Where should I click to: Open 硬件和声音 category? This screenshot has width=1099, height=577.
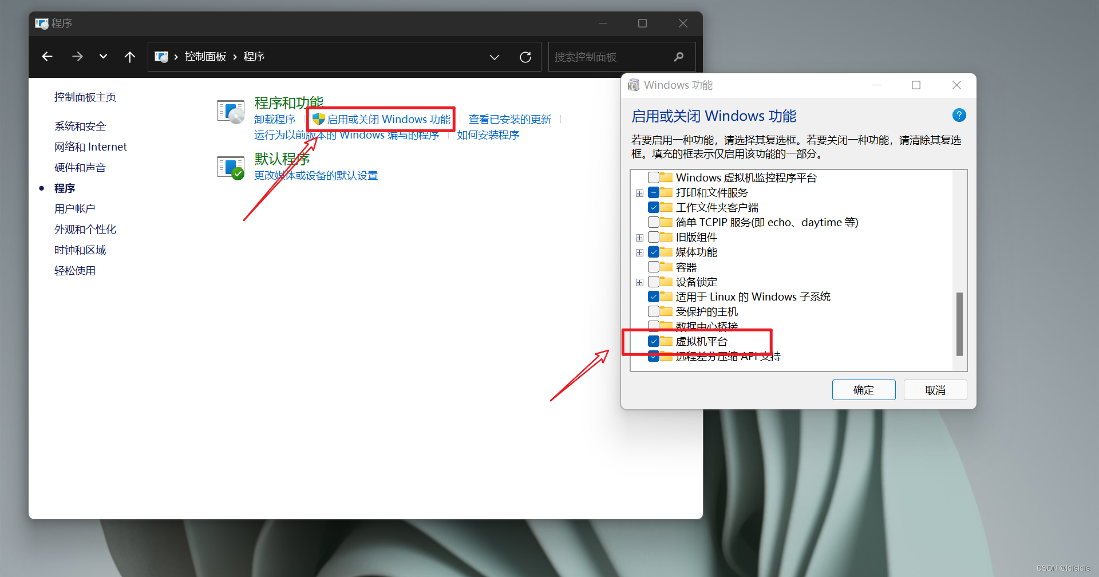(80, 168)
